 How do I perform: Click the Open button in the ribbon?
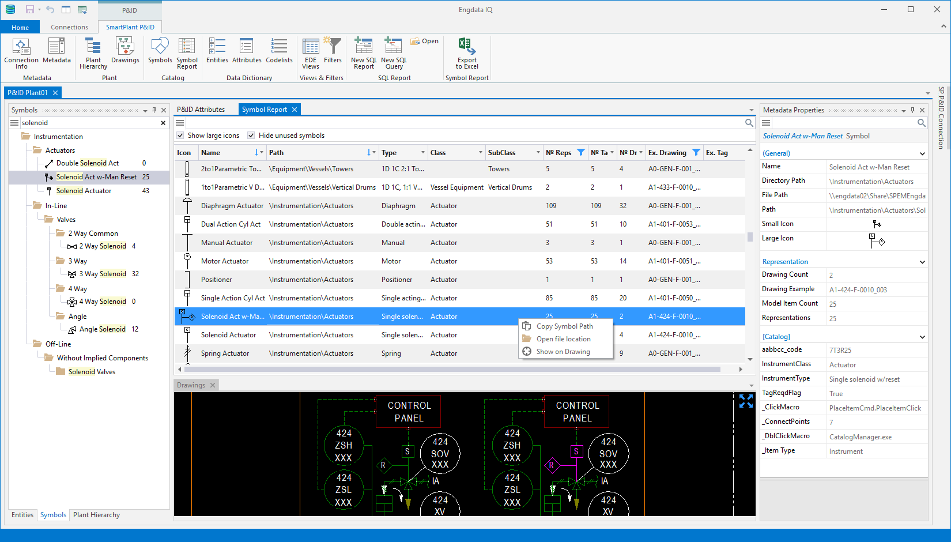(x=424, y=41)
